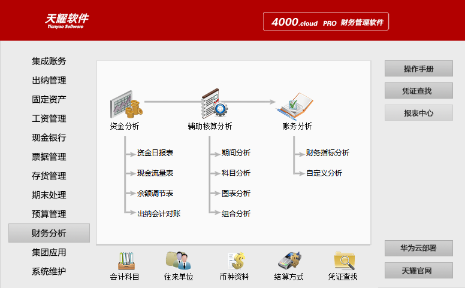Open the 资金日报表 report link
Image resolution: width=465 pixels, height=288 pixels.
(155, 153)
